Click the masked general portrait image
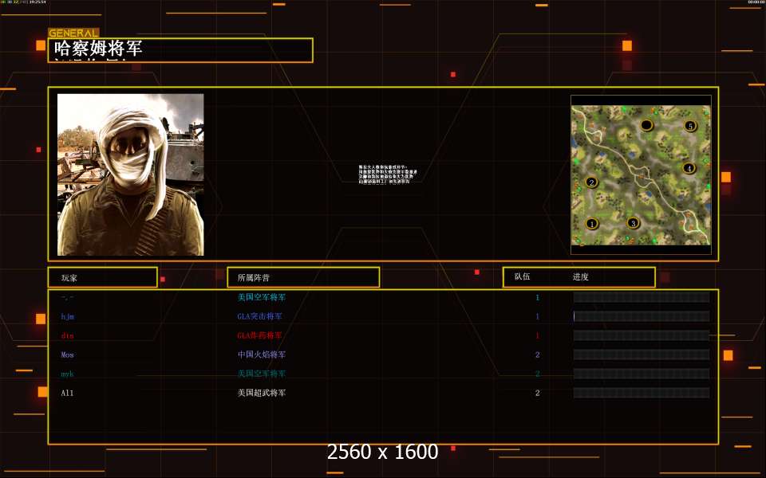Image resolution: width=766 pixels, height=478 pixels. click(130, 174)
